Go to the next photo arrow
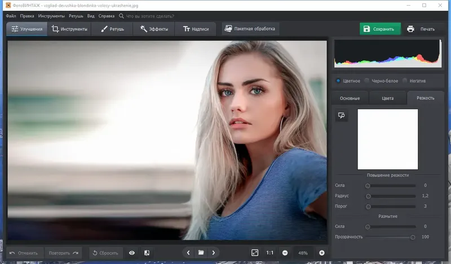 click(x=214, y=253)
